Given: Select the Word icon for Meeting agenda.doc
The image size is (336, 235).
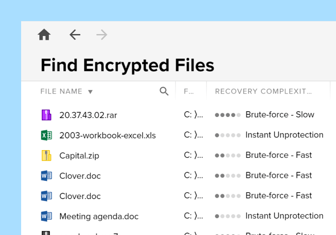Looking at the screenshot, I should pos(46,216).
